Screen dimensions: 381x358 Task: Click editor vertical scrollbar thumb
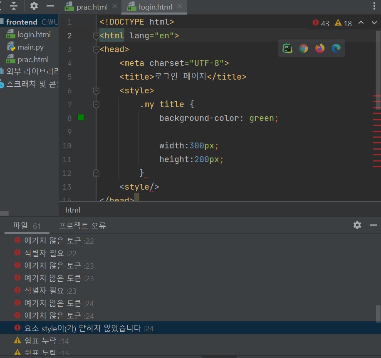(379, 70)
